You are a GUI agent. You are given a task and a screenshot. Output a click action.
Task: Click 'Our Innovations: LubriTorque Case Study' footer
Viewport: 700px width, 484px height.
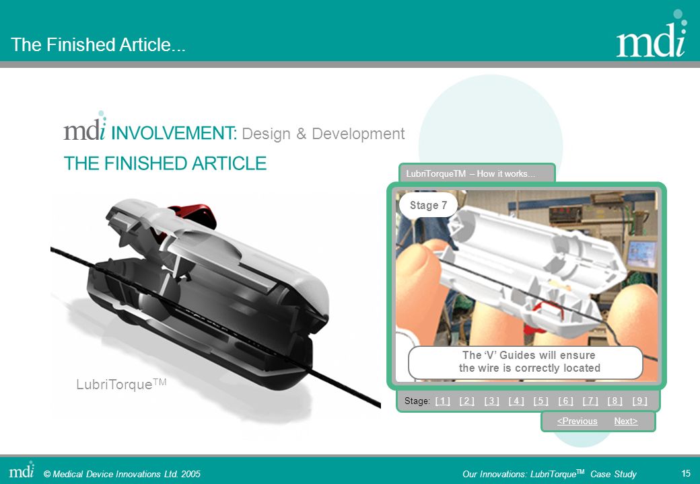pyautogui.click(x=549, y=474)
